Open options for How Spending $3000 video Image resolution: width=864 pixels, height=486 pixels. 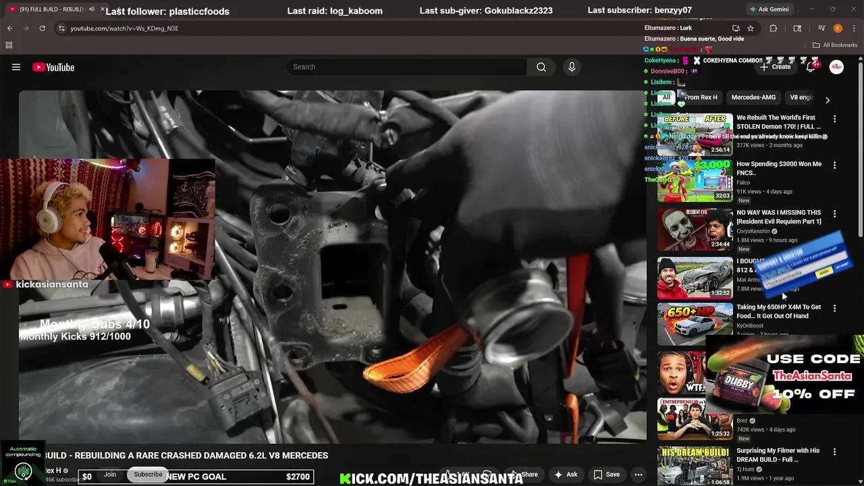(834, 165)
